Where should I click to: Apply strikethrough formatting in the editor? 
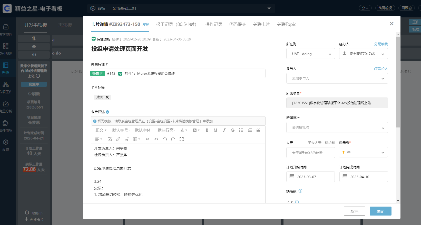233,130
